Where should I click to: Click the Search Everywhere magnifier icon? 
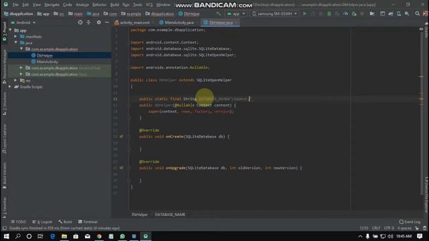click(417, 13)
